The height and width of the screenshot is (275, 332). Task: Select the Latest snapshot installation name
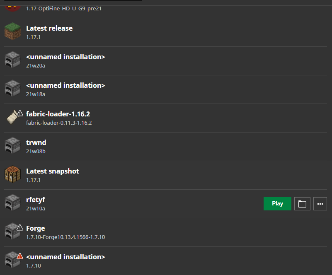53,171
